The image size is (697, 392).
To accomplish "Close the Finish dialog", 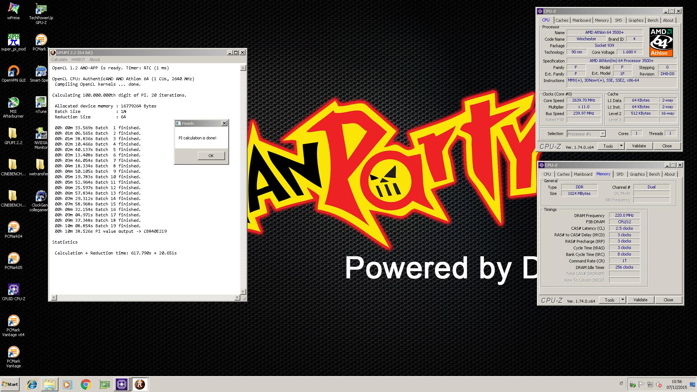I will (224, 123).
